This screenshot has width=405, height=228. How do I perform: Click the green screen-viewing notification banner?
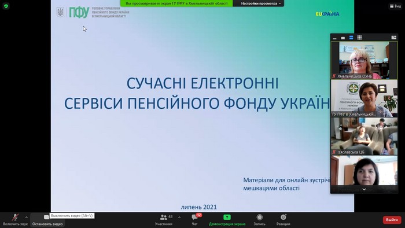[176, 3]
